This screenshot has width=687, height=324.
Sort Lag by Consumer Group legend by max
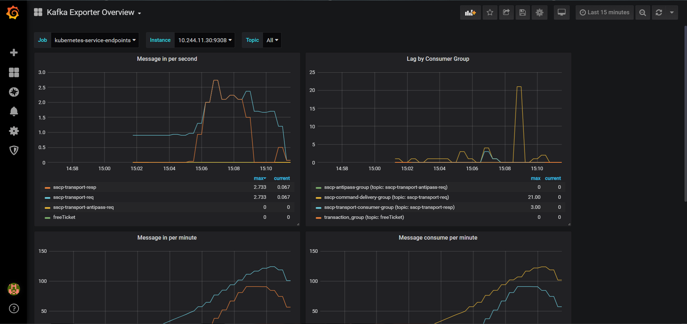tap(536, 178)
